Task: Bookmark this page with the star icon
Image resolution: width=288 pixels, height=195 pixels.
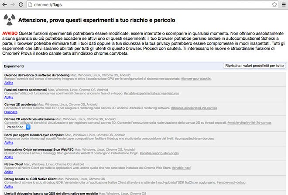Action: (274, 5)
